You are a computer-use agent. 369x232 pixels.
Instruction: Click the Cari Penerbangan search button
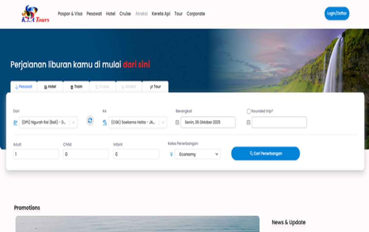pos(265,153)
